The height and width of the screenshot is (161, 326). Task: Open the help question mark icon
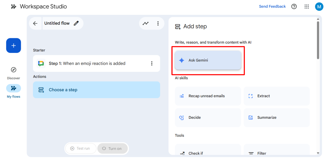(x=294, y=7)
